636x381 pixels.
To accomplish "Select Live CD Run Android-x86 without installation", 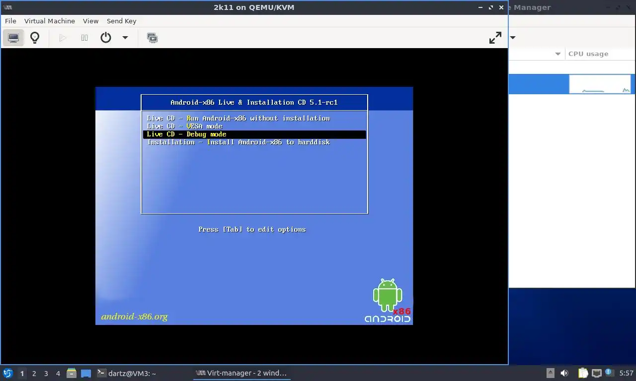I will [254, 118].
